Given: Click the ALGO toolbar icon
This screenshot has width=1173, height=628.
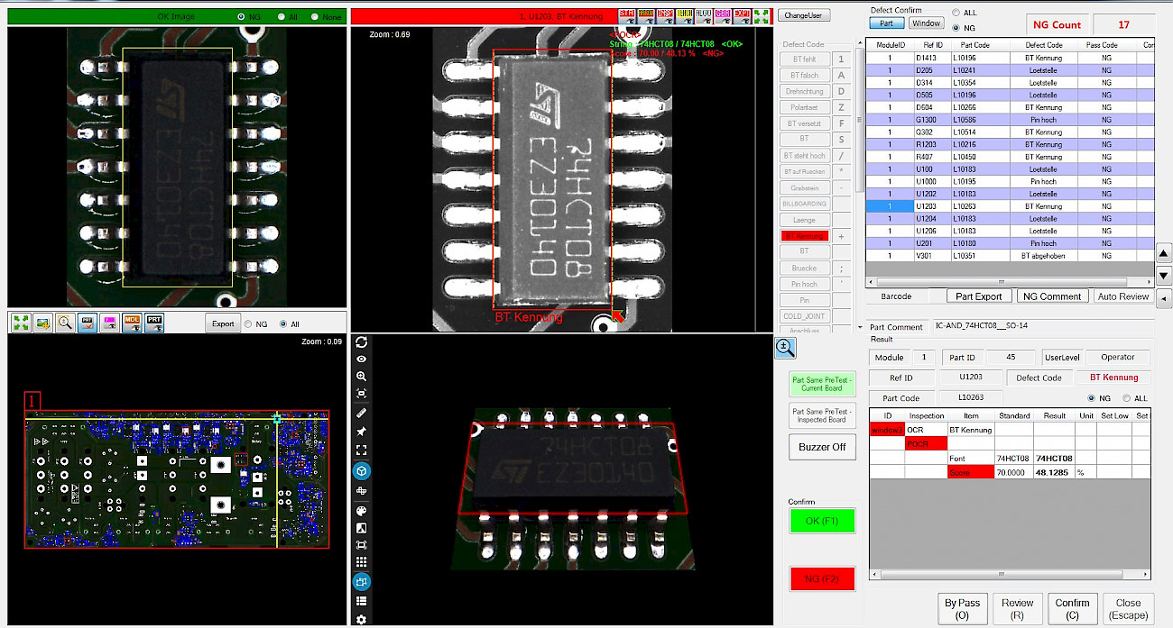Looking at the screenshot, I should (x=703, y=15).
